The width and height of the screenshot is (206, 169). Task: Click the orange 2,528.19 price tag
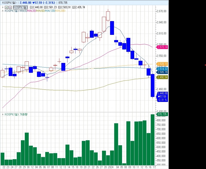tap(162, 64)
